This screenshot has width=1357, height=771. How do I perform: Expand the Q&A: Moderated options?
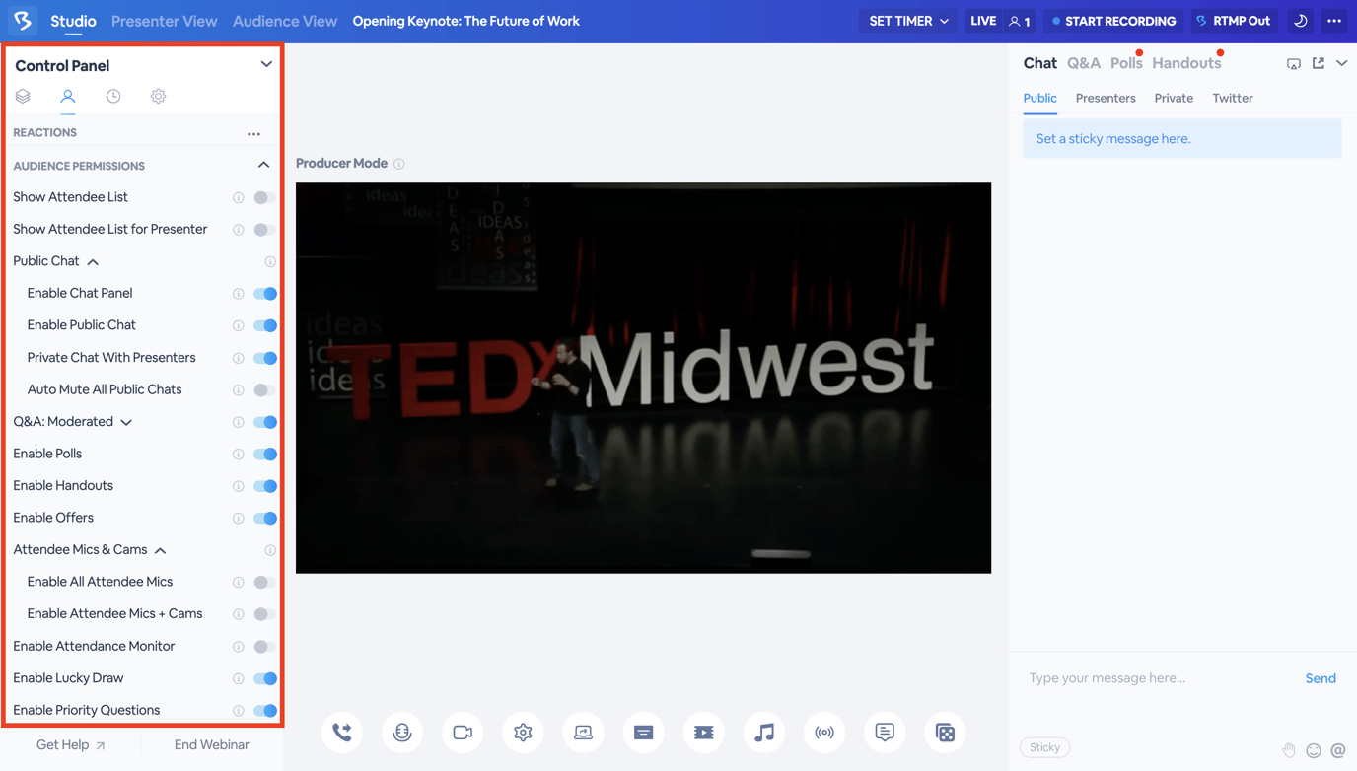(x=126, y=422)
